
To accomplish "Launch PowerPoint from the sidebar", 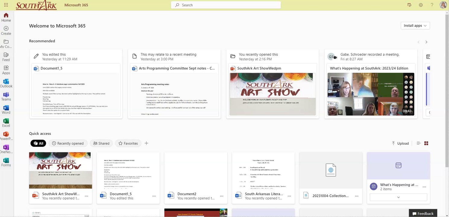I will (x=6, y=136).
